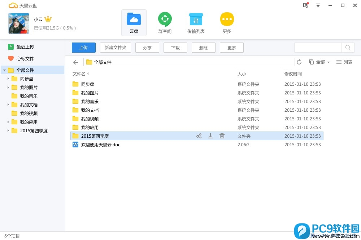
Task: Click the 2.06G size cell
Action: (x=243, y=145)
